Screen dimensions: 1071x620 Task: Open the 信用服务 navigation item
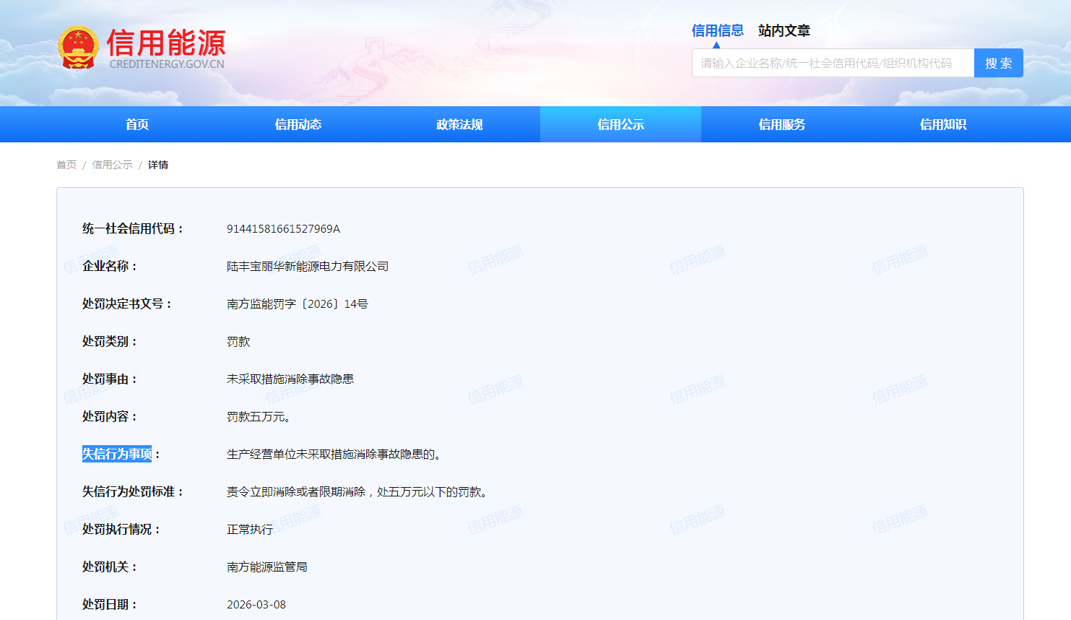pos(781,124)
